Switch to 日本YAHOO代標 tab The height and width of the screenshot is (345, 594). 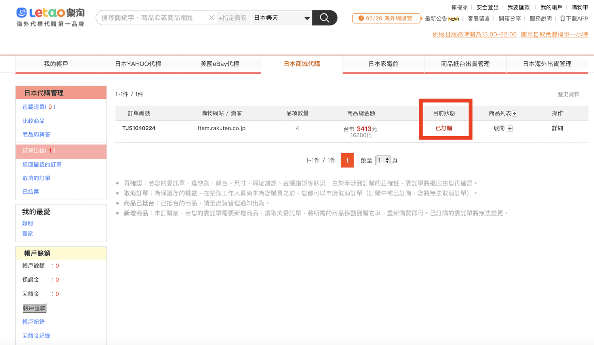pos(138,64)
